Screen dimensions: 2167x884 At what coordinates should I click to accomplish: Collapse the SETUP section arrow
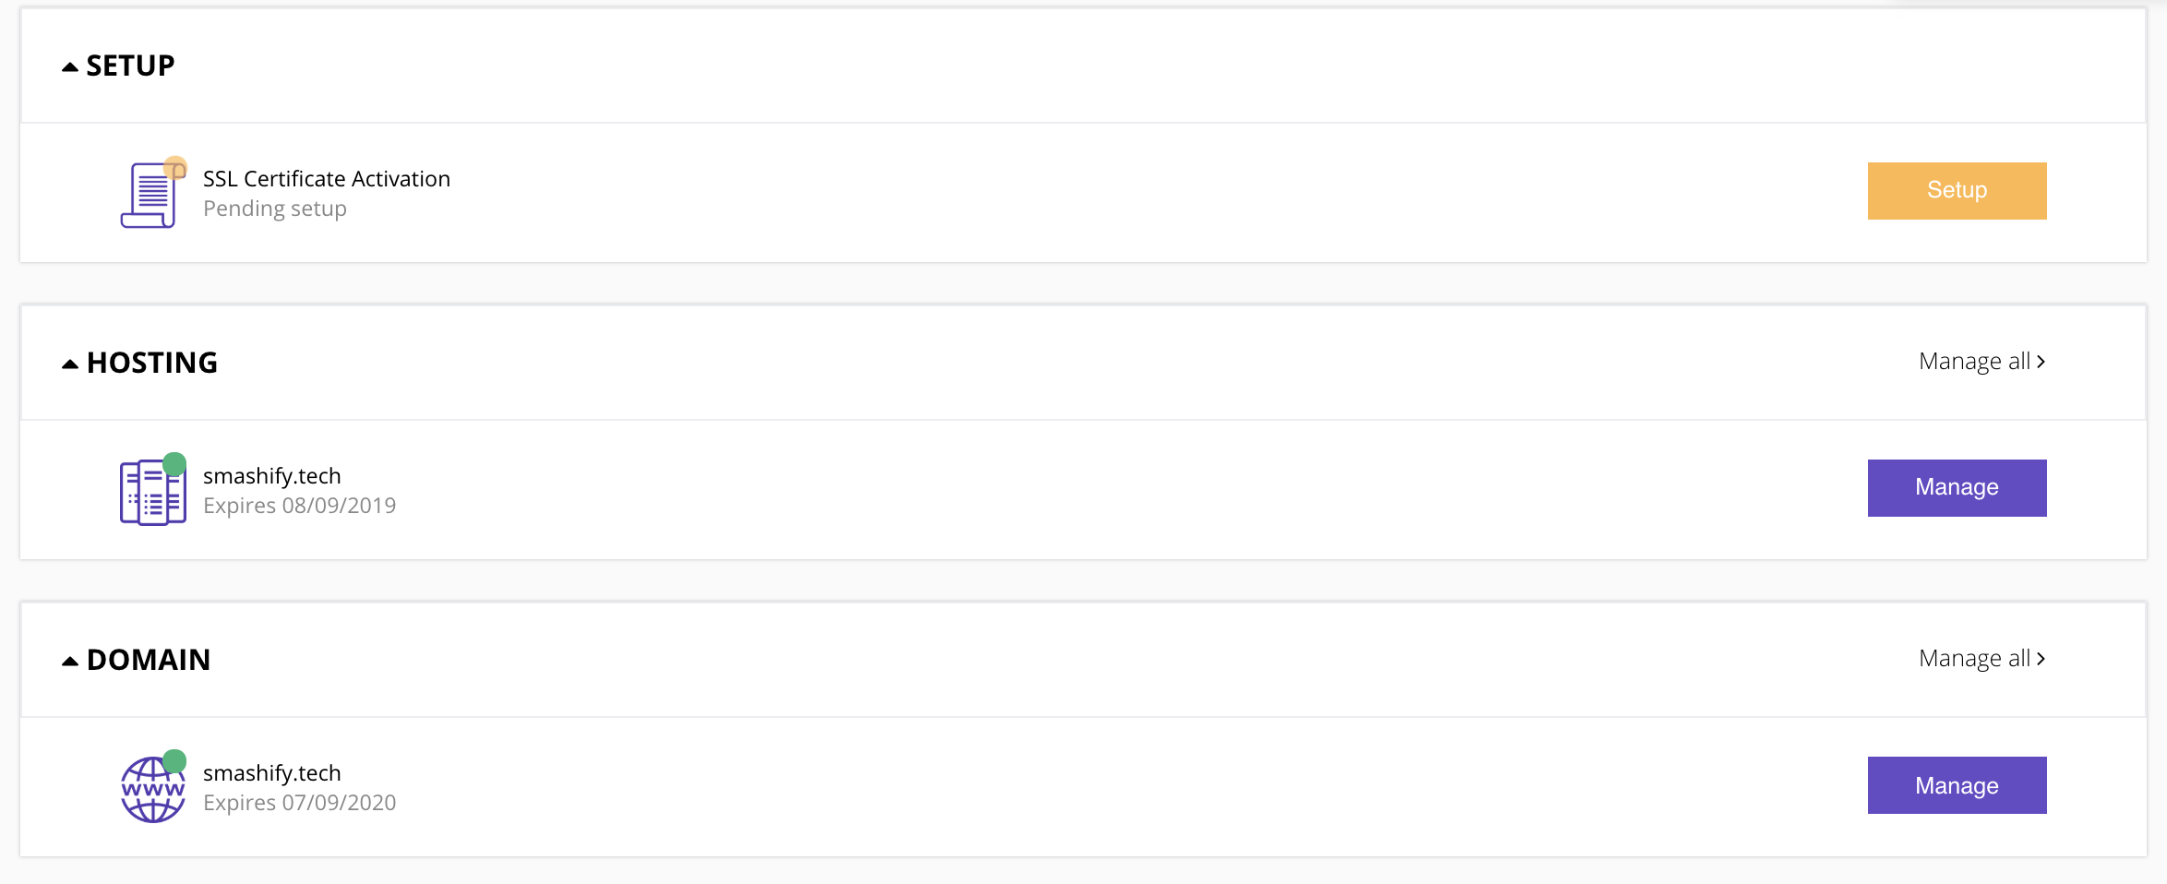coord(70,66)
